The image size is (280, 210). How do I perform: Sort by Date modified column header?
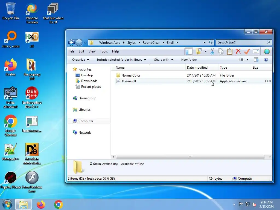202,68
